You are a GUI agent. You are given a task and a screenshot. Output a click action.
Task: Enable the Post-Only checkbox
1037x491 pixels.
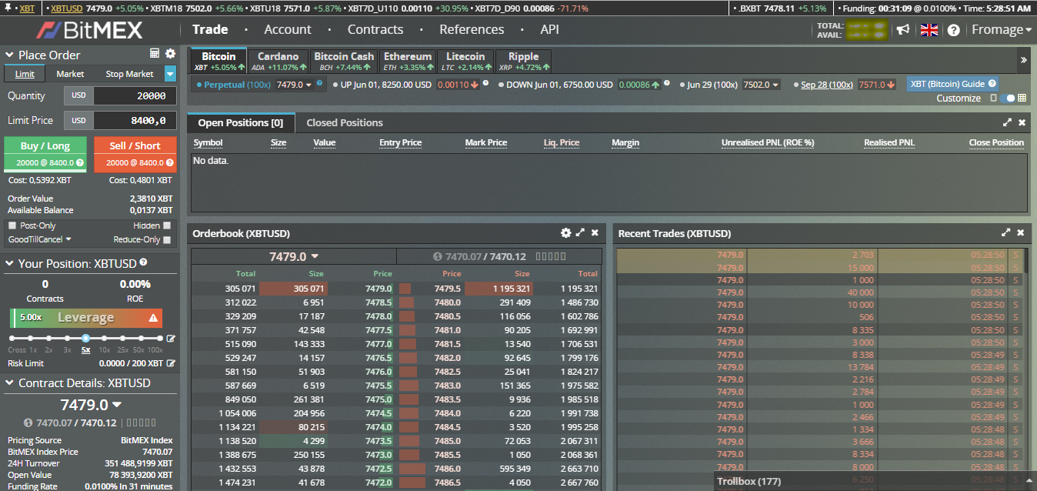[12, 225]
